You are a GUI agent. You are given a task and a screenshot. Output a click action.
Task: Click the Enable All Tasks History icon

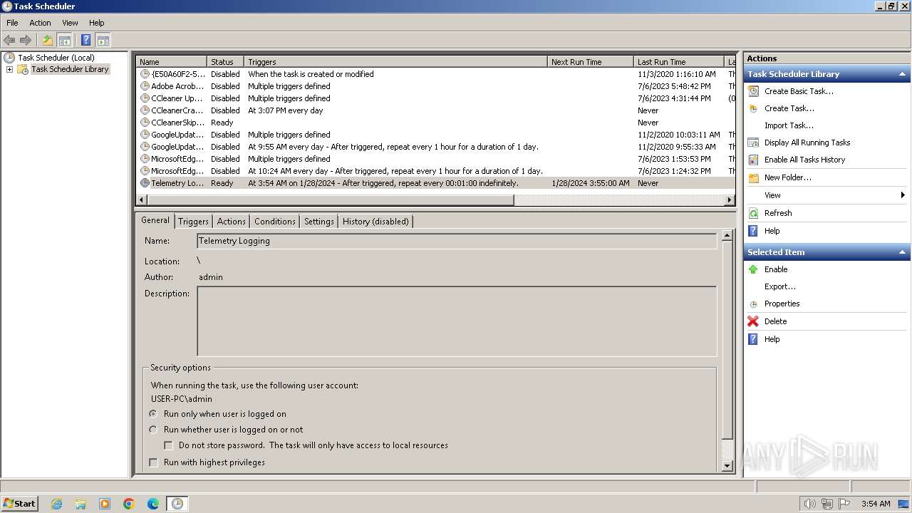(753, 160)
